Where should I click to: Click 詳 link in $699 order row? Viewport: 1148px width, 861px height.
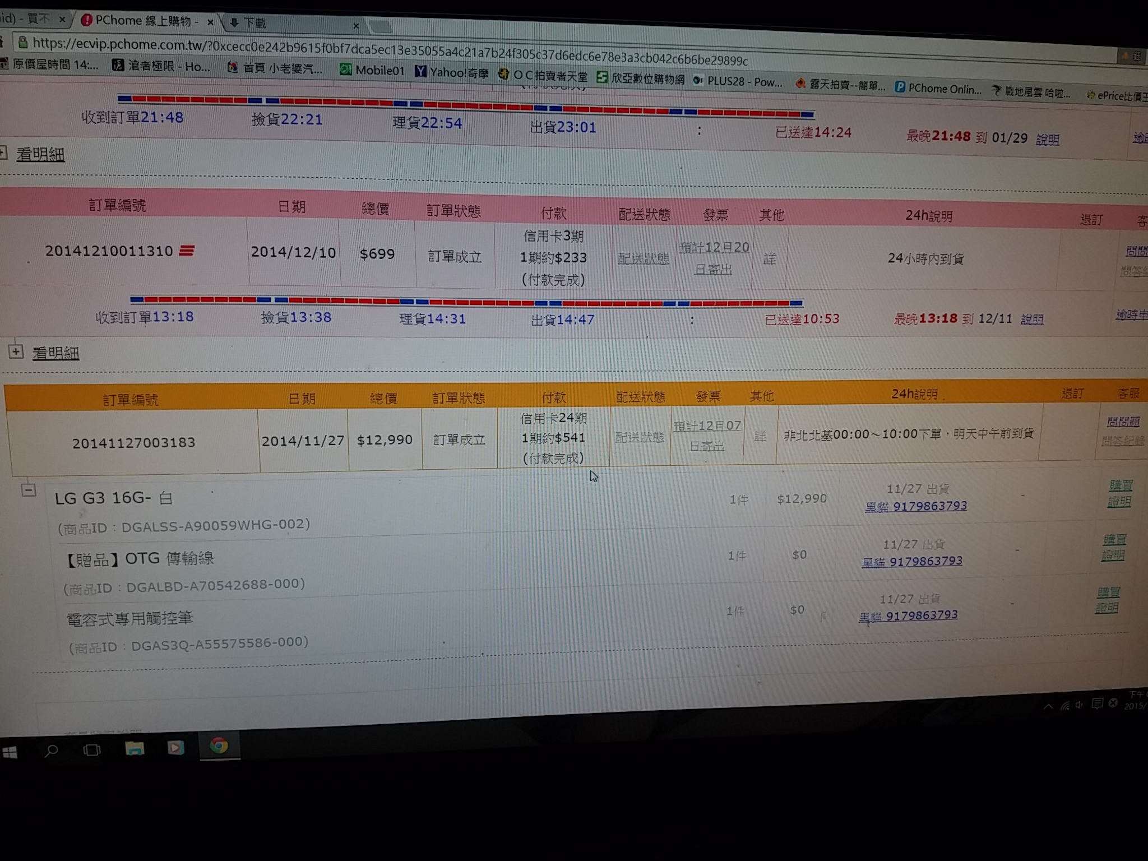click(770, 258)
